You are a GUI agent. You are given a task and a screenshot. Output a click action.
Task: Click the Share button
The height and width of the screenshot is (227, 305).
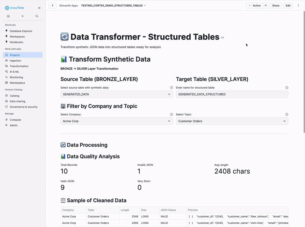pyautogui.click(x=275, y=5)
